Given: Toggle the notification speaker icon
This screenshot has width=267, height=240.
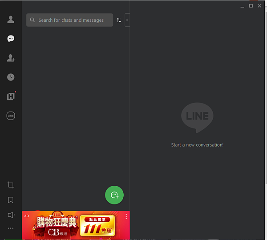Looking at the screenshot, I should point(11,215).
